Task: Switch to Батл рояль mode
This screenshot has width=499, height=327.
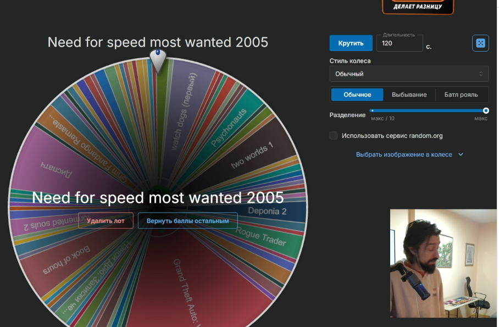Action: (x=461, y=95)
